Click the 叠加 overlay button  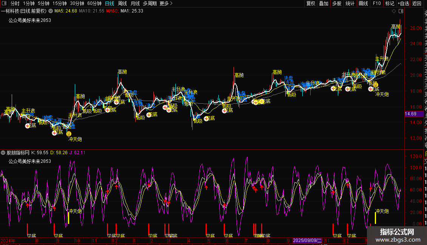point(323,3)
